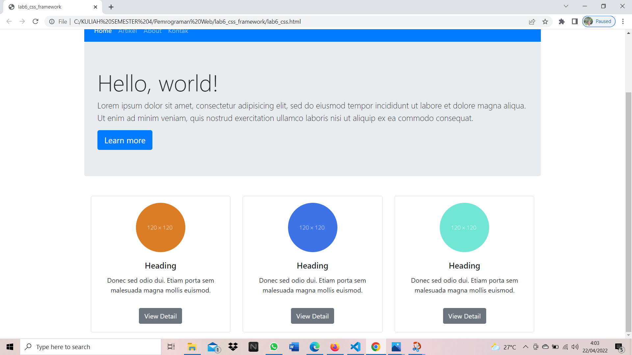Click View Detail on the middle card
This screenshot has height=355, width=632.
(x=312, y=316)
